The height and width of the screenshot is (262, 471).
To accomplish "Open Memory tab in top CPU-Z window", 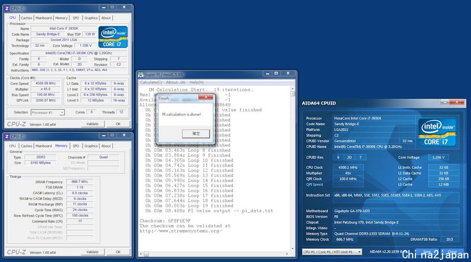I will 61,18.
